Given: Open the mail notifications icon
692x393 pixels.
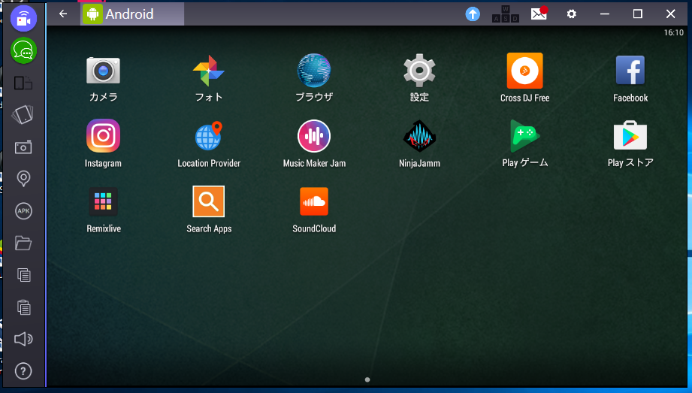Looking at the screenshot, I should point(539,14).
